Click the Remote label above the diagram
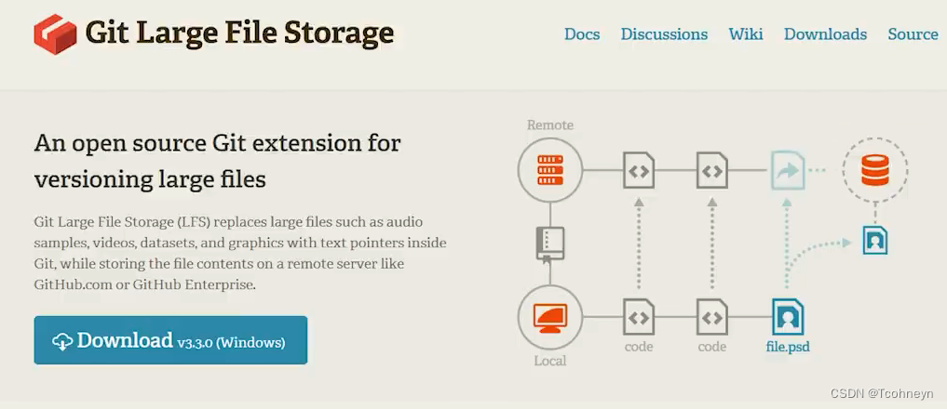Viewport: 947px width, 409px height. [550, 125]
